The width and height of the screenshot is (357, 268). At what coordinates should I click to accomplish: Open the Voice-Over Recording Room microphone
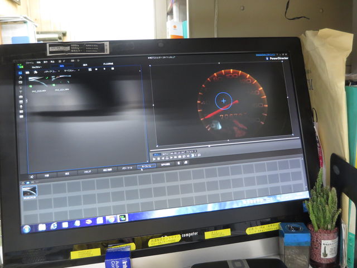pyautogui.click(x=21, y=107)
